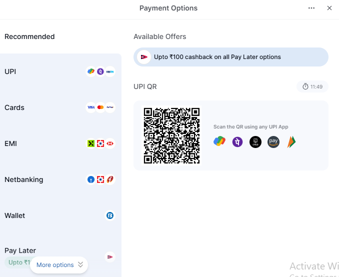339x277 pixels.
Task: Open the UPI payment option
Action: pos(60,71)
